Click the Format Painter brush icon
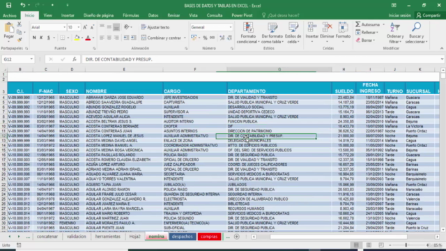Image resolution: width=446 pixels, height=251 pixels. tap(19, 40)
